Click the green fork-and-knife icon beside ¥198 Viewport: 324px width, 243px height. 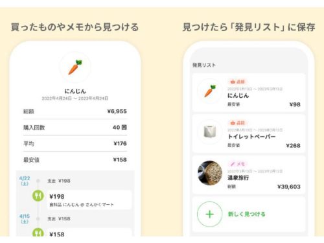point(38,196)
